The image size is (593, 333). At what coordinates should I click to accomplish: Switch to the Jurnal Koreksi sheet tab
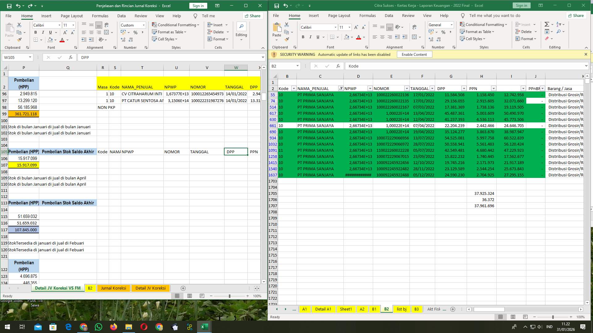click(113, 288)
